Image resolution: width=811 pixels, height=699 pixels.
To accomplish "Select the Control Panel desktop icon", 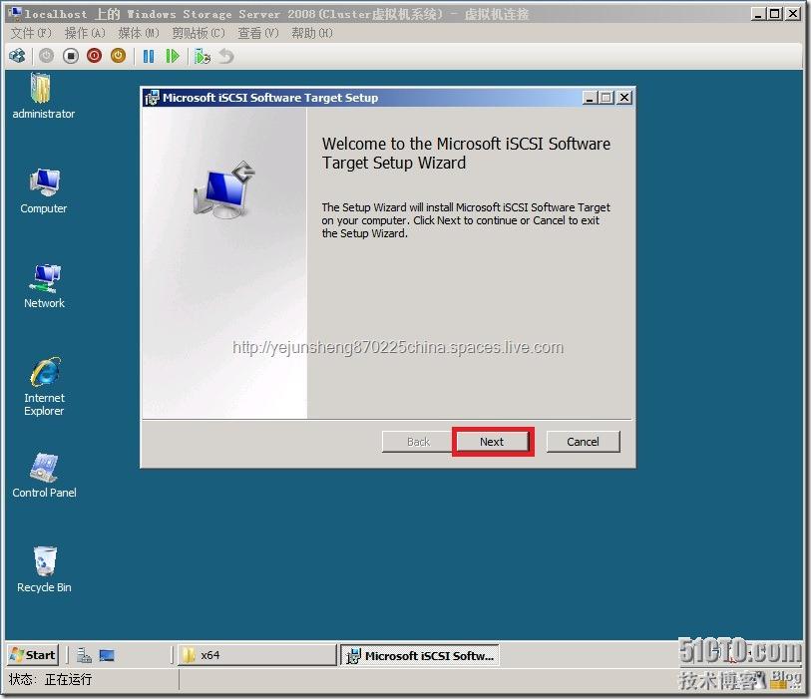I will (44, 476).
